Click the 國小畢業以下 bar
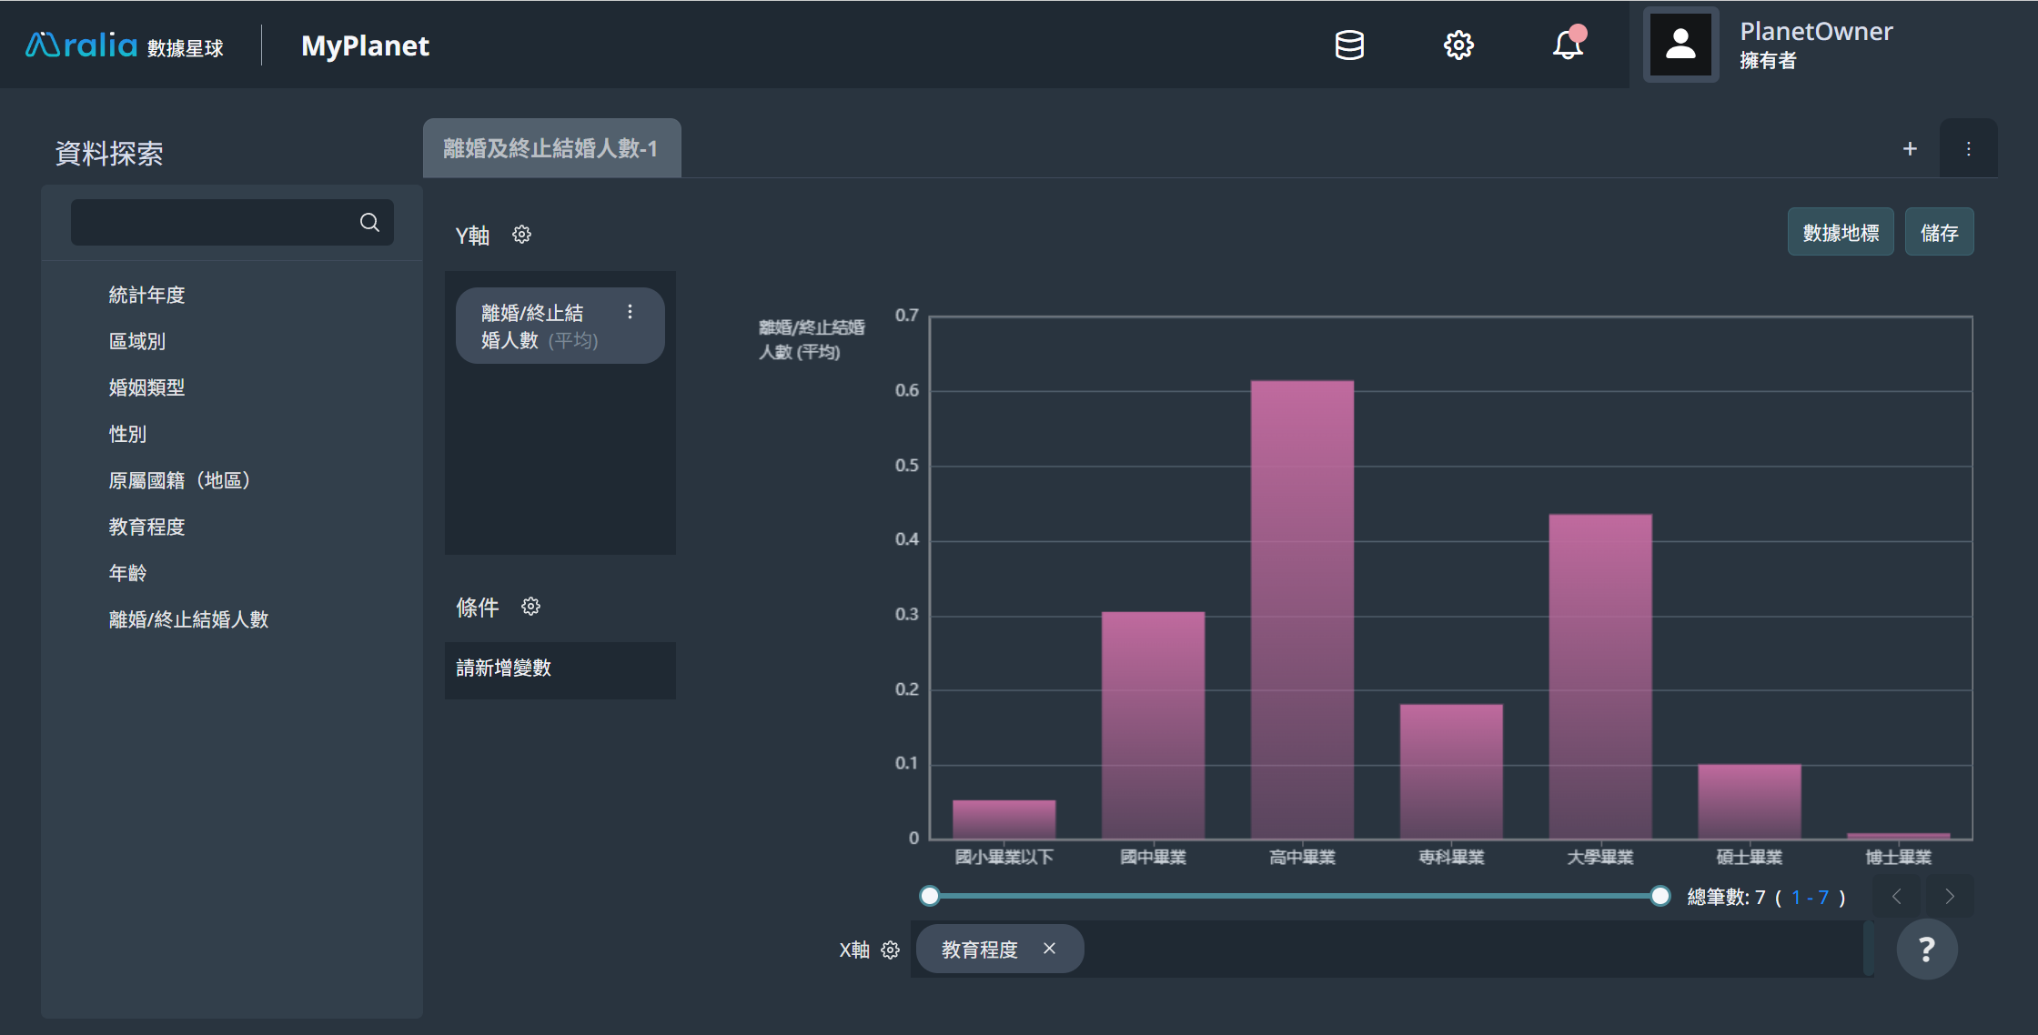2038x1035 pixels. pyautogui.click(x=1004, y=819)
